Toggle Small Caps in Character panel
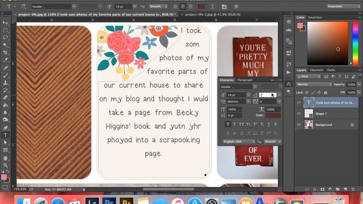Image resolution: width=363 pixels, height=204 pixels. coord(248,125)
